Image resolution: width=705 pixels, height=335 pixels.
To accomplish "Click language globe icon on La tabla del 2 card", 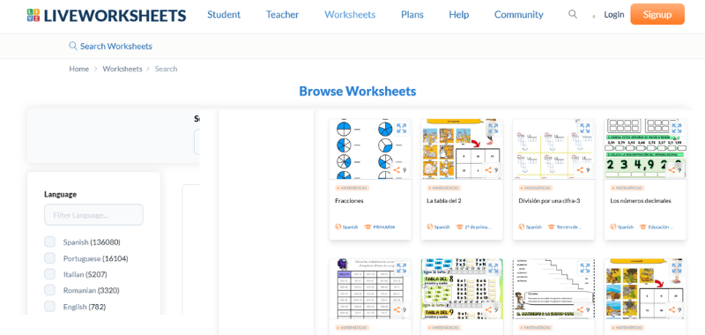I will (430, 227).
